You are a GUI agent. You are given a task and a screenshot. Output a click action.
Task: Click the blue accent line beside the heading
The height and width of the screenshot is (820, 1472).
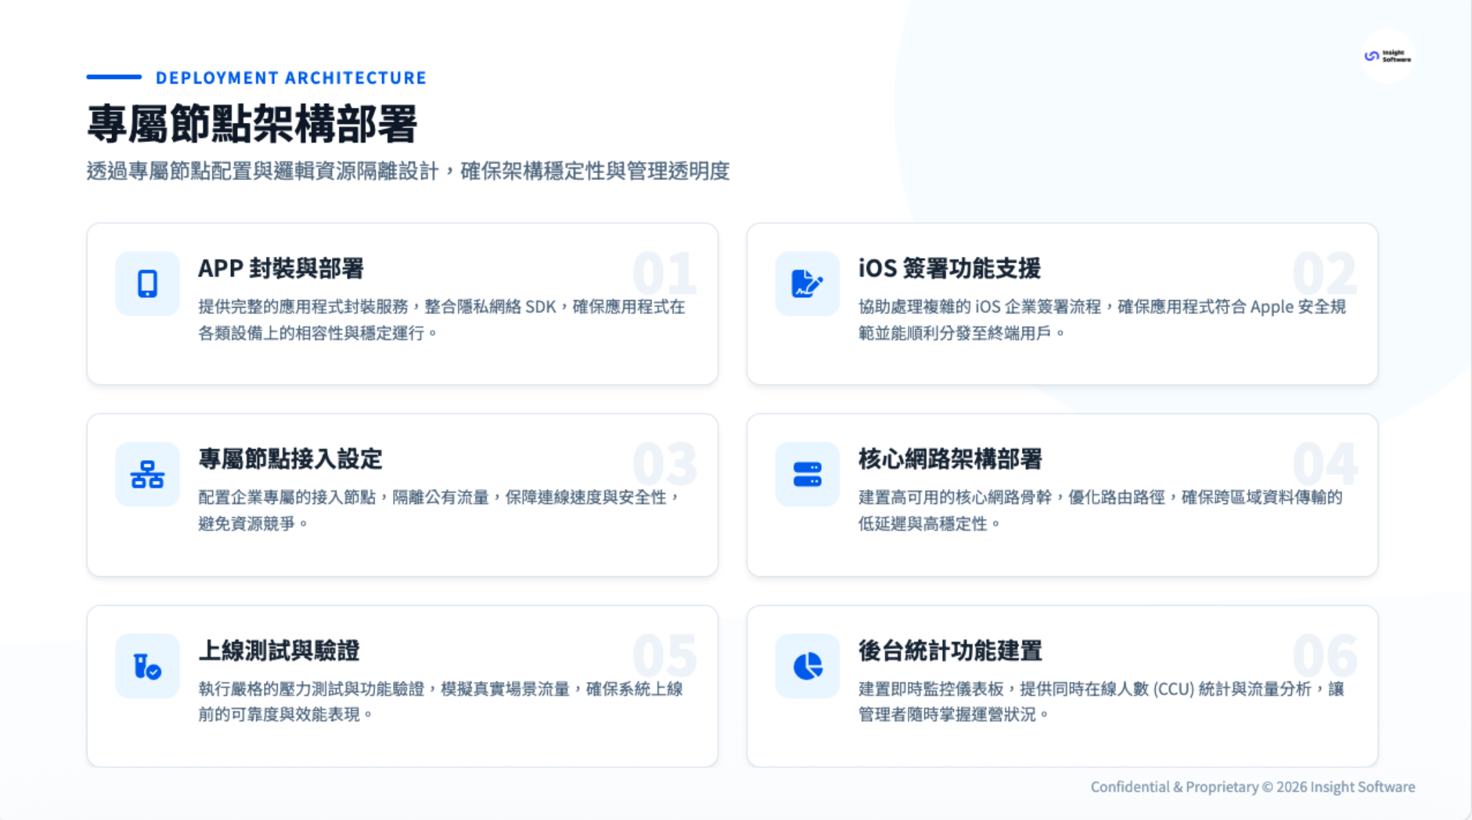pos(114,77)
